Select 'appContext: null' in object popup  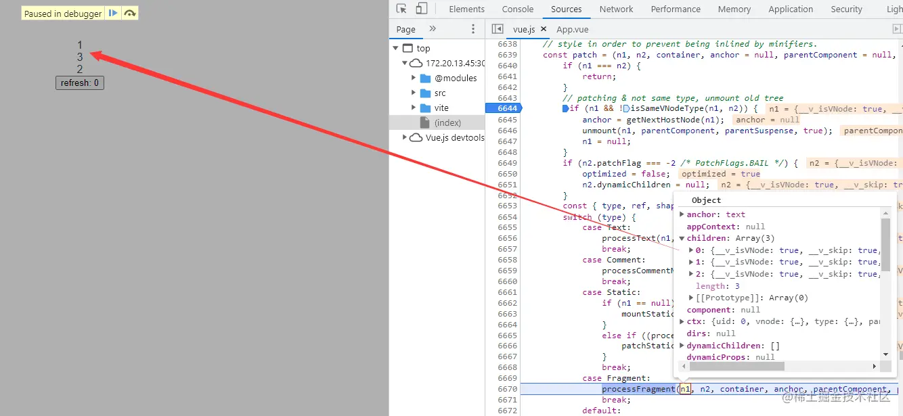[726, 227]
